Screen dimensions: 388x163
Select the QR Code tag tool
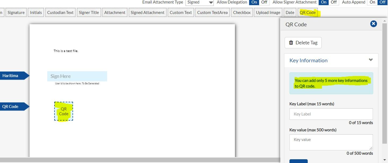(x=308, y=12)
